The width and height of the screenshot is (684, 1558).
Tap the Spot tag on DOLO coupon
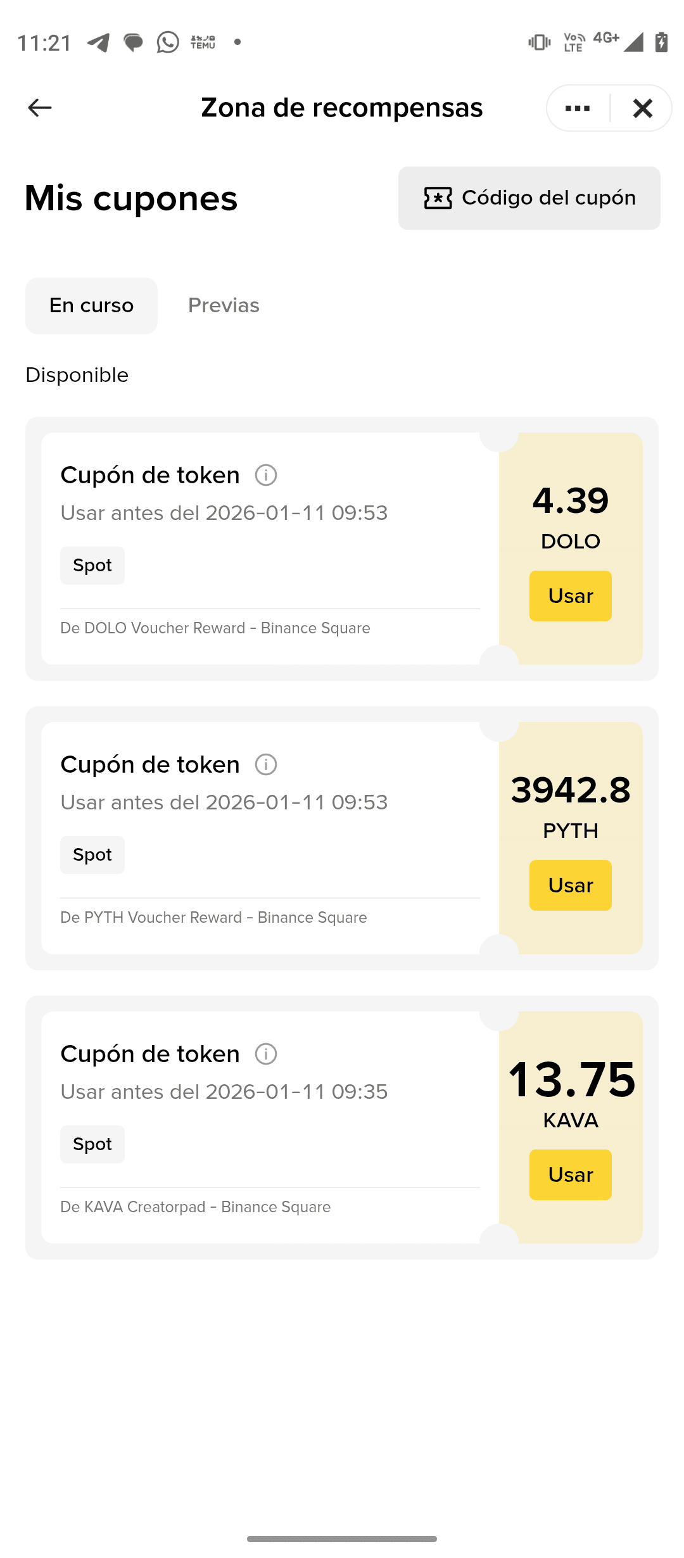tap(92, 566)
